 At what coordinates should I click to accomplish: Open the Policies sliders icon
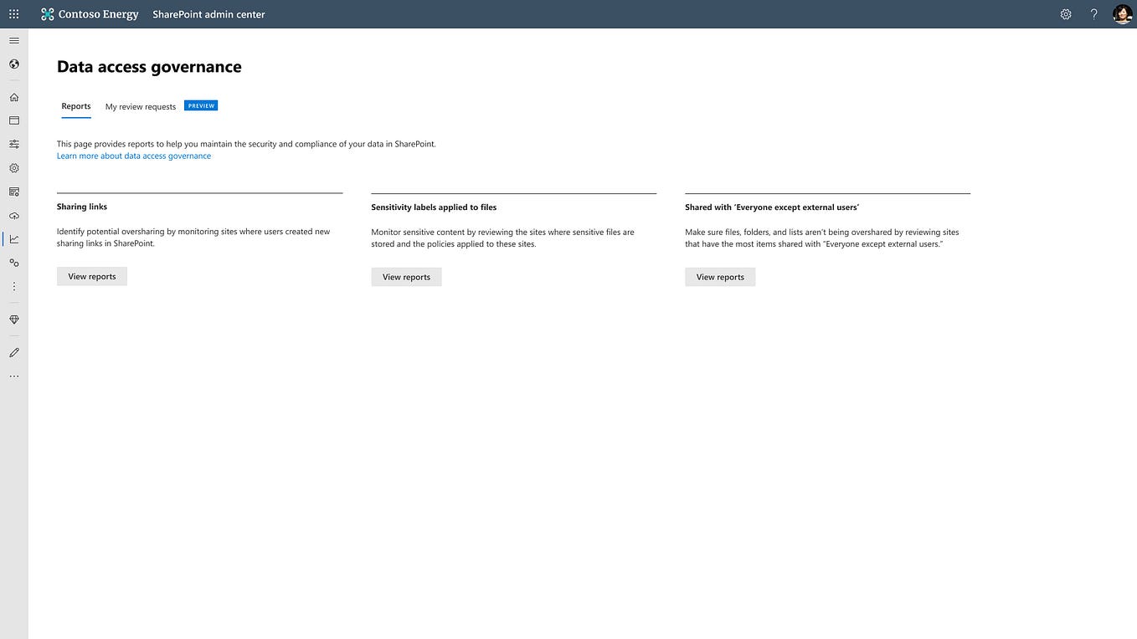click(13, 143)
